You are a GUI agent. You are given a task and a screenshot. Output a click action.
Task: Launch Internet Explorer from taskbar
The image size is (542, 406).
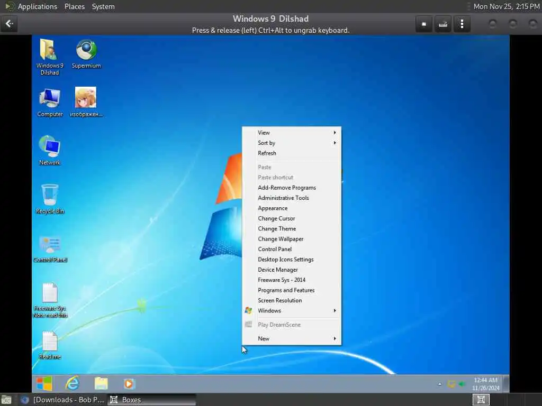pyautogui.click(x=73, y=384)
